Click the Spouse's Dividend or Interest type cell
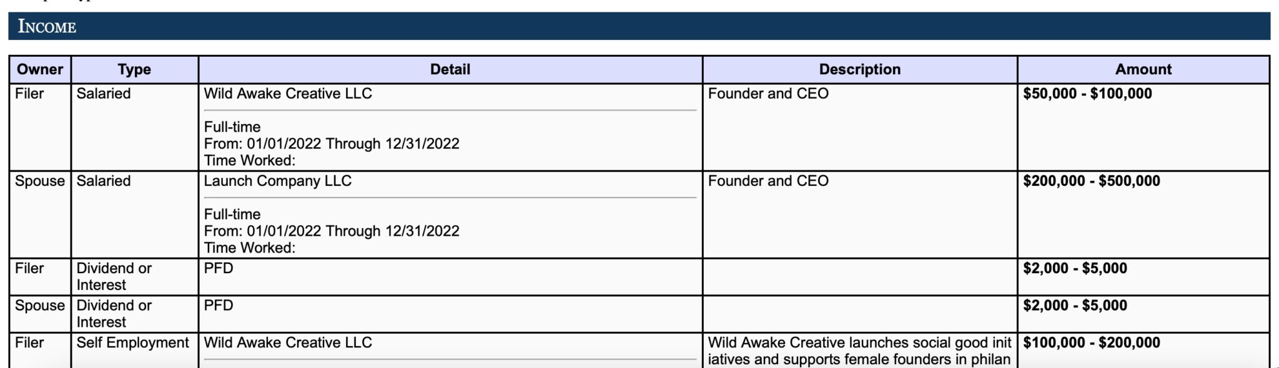 click(114, 313)
